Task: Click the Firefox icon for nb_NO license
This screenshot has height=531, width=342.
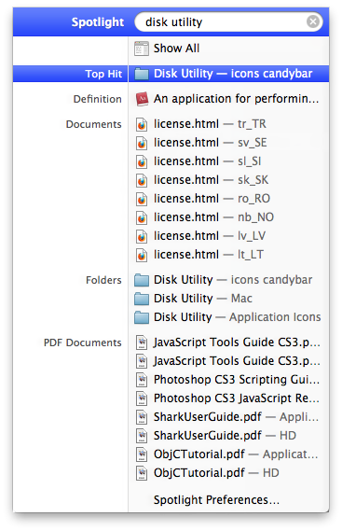Action: (x=142, y=217)
